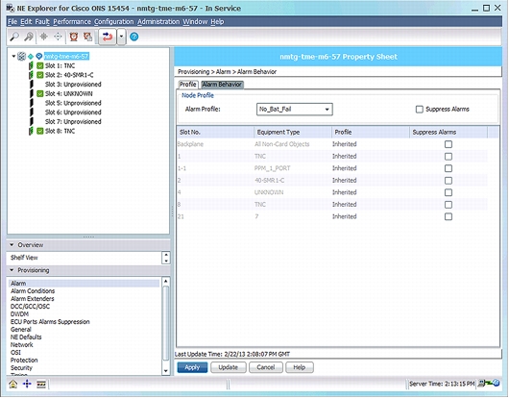Open the blue help question mark icon
This screenshot has height=399, width=509.
click(134, 37)
